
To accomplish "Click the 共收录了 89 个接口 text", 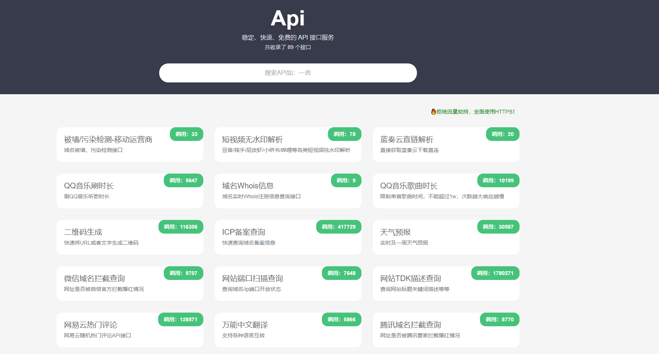I will [288, 47].
